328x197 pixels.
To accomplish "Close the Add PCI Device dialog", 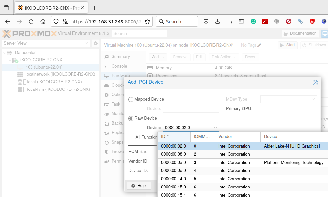I will 315,83.
